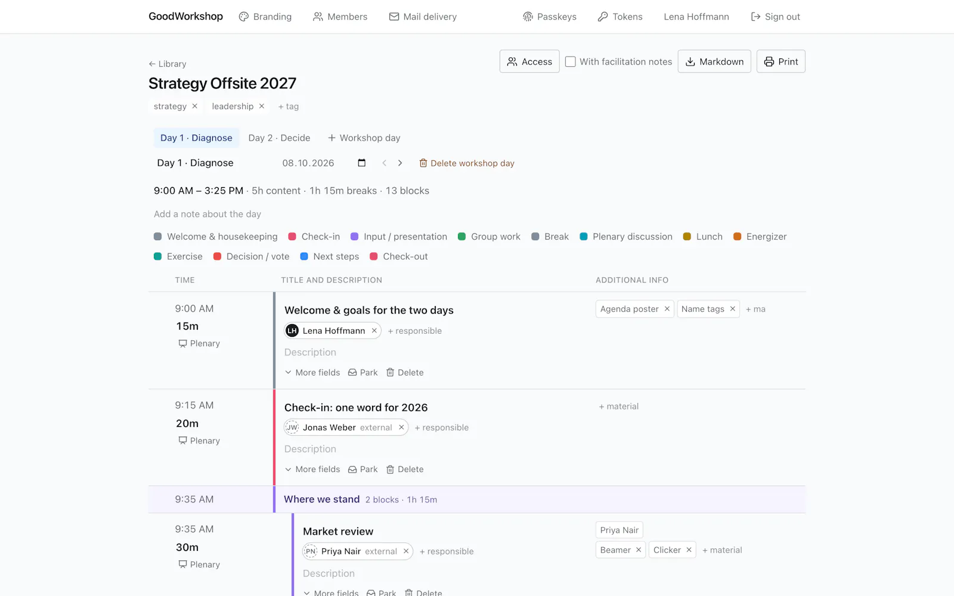The height and width of the screenshot is (596, 954).
Task: Switch to Day 1 · Diagnose tab
Action: pyautogui.click(x=196, y=138)
